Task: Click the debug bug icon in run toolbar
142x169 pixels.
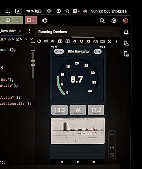Action: [x=8, y=20]
